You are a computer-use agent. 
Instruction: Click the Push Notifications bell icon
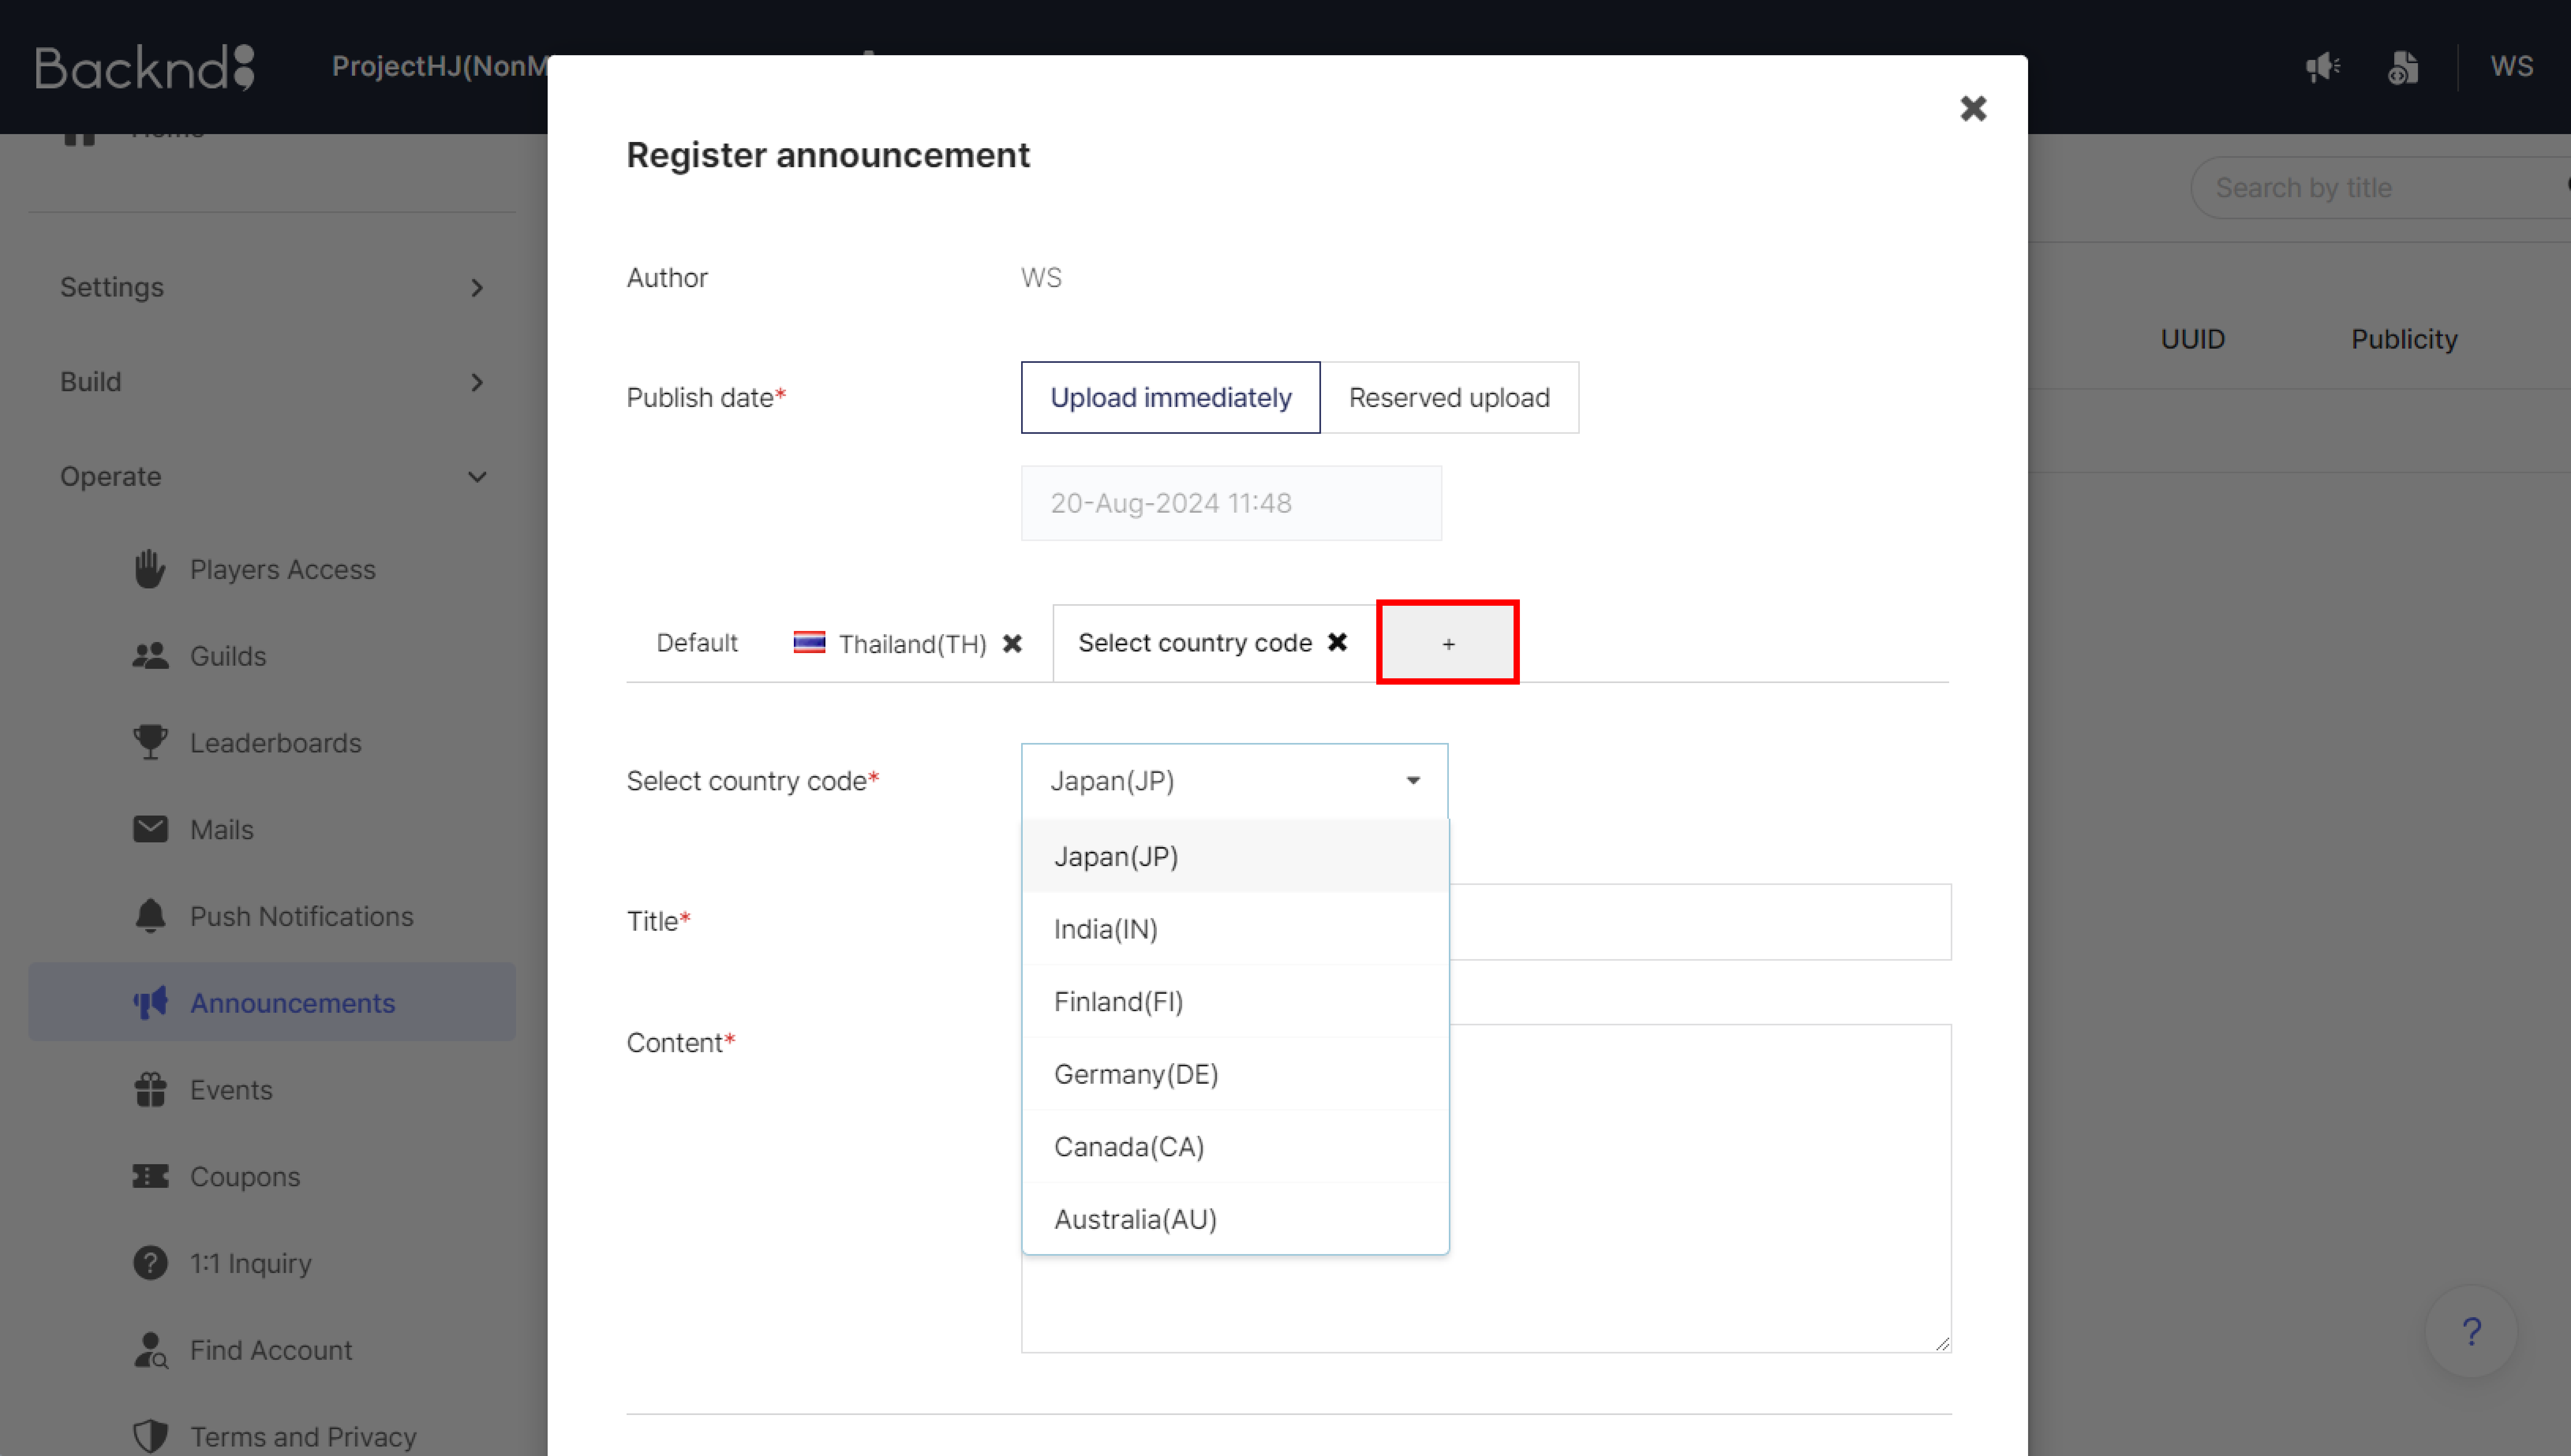pyautogui.click(x=150, y=916)
